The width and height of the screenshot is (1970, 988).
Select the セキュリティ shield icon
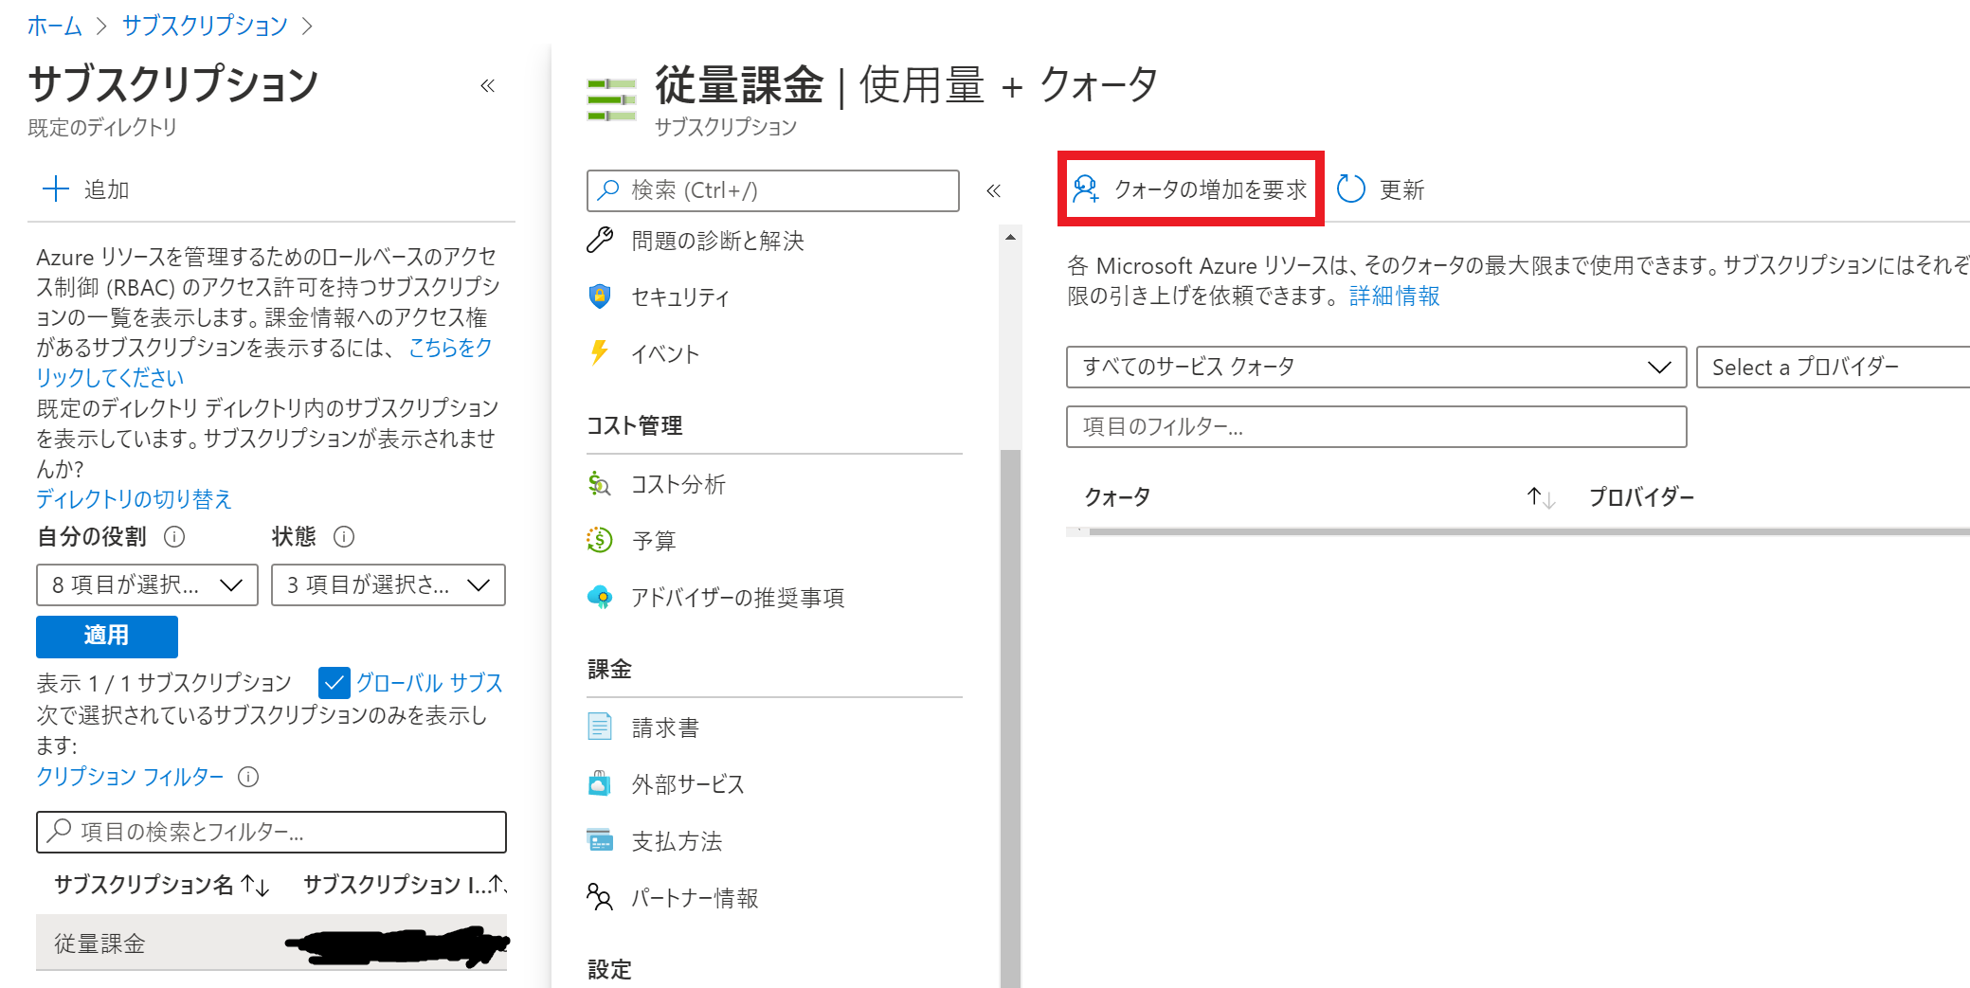point(680,296)
